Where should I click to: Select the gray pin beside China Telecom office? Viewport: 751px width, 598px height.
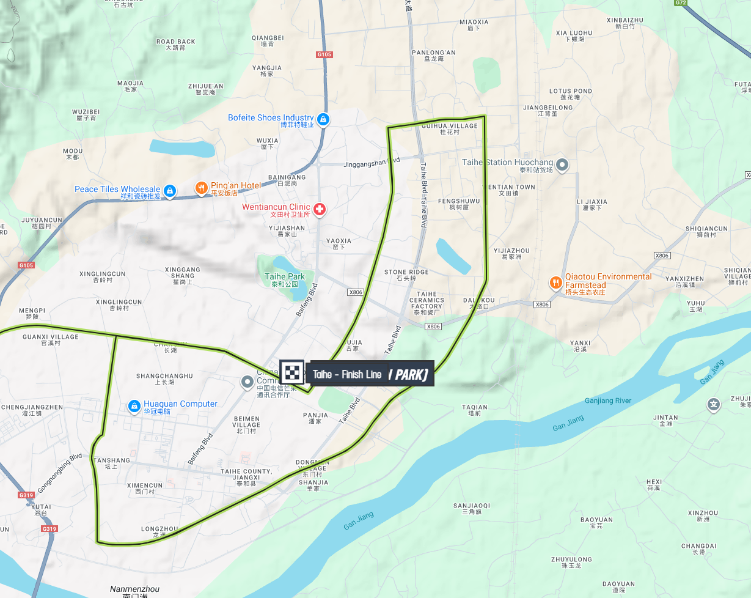(247, 383)
